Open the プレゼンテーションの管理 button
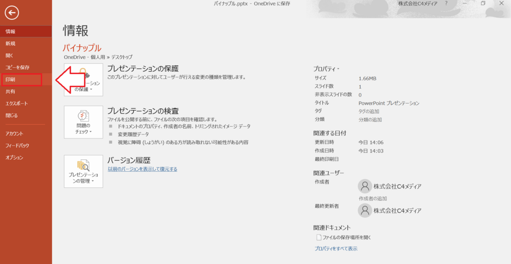Viewport: 511px width, 264px height. click(83, 171)
